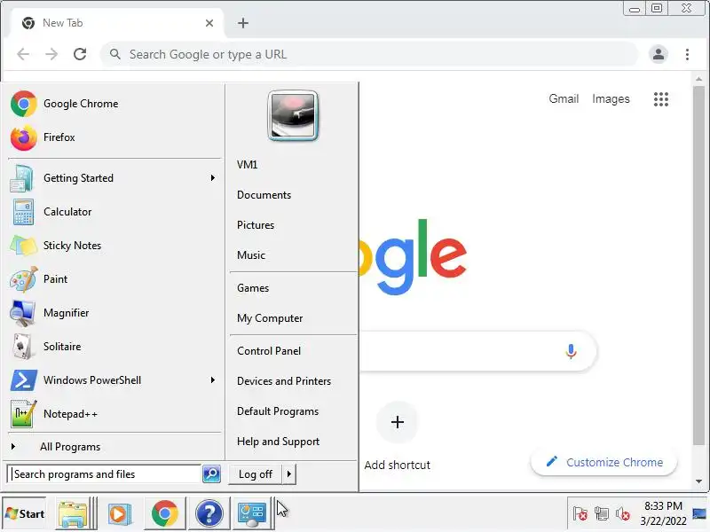Open Windows PowerShell icon
Viewport: 710px width, 532px height.
[x=23, y=380]
